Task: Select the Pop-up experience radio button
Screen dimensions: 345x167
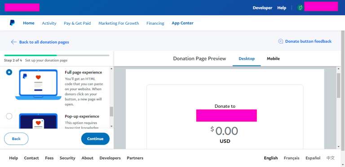Action: coord(9,116)
